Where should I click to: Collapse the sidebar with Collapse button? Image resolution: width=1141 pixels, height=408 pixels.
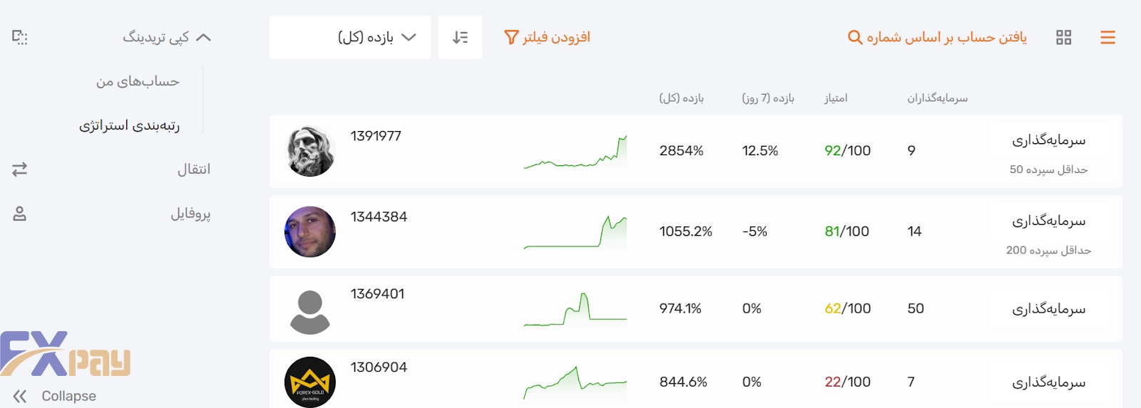pos(55,396)
